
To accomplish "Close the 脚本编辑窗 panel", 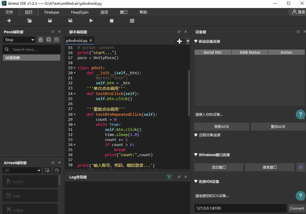I will coord(186,32).
